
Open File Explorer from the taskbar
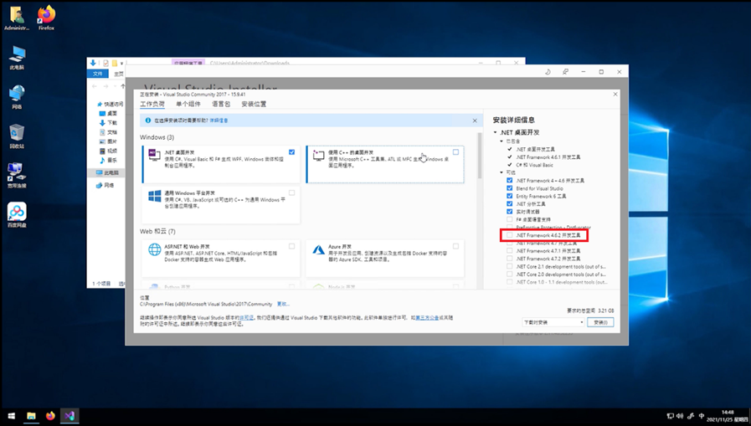31,416
